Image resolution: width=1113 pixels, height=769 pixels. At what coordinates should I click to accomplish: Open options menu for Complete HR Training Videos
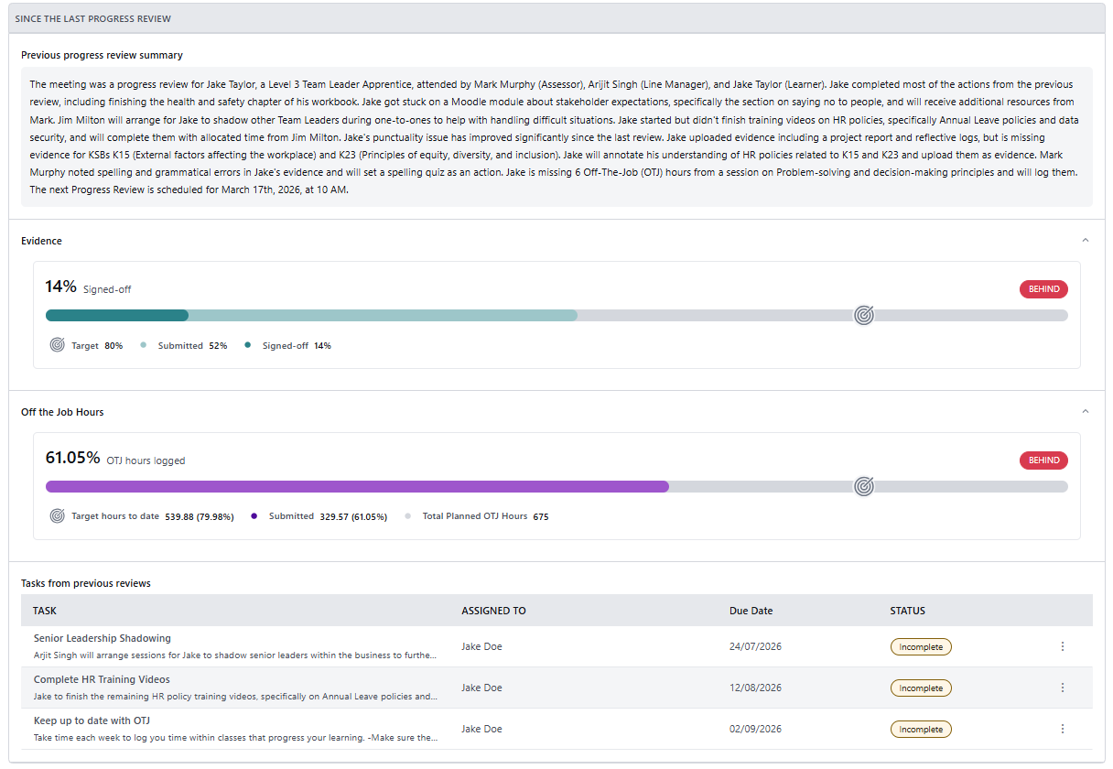click(1063, 688)
